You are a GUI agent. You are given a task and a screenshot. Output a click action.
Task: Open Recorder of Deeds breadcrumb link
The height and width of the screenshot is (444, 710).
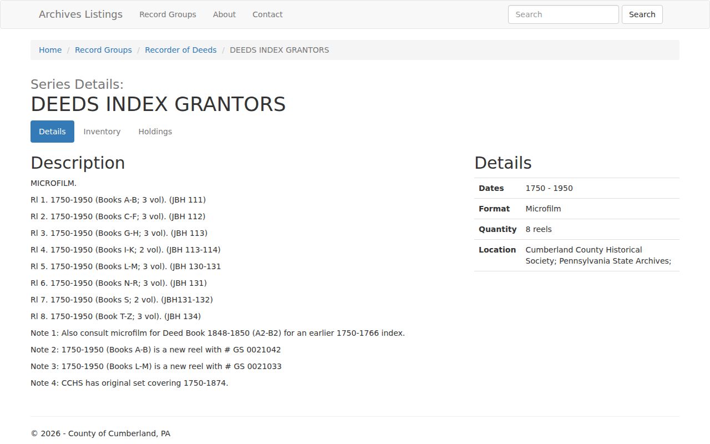(181, 50)
